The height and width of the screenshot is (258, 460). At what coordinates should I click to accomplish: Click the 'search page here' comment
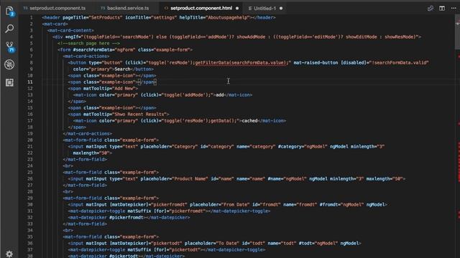tap(88, 43)
